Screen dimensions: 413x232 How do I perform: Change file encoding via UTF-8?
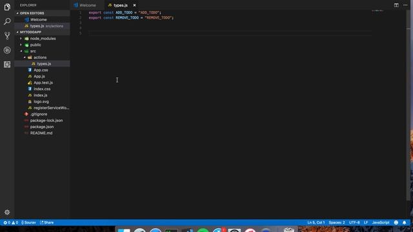[x=354, y=222]
